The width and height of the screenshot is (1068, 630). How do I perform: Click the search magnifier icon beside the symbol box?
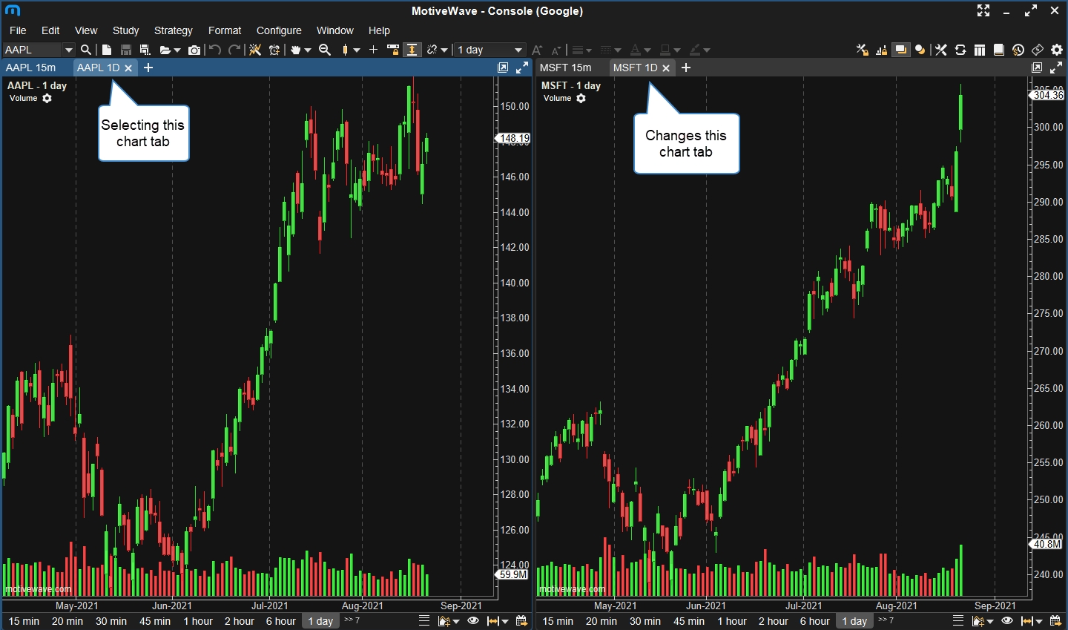point(86,50)
